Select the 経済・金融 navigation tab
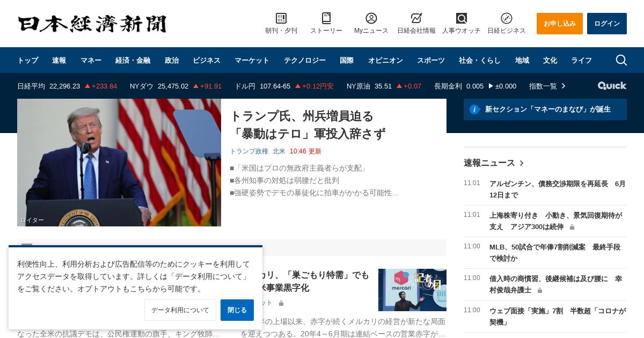This screenshot has width=644, height=338. (x=133, y=60)
